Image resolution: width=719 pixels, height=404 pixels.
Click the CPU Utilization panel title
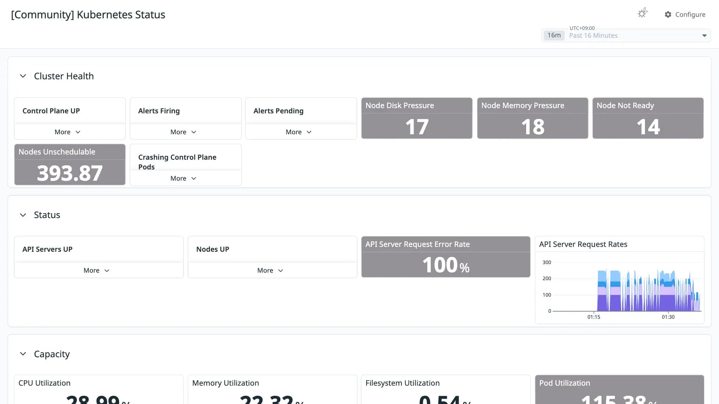pos(44,383)
